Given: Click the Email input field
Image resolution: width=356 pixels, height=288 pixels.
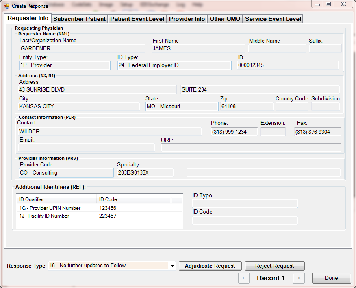Looking at the screenshot, I should tap(87, 147).
